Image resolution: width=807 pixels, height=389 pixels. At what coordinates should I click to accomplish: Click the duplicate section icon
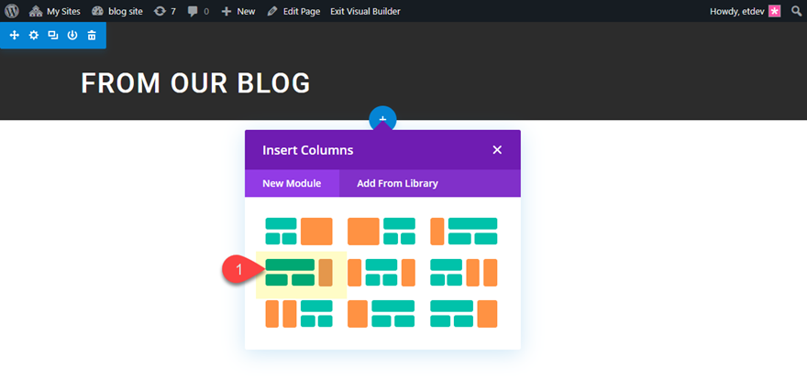point(52,36)
